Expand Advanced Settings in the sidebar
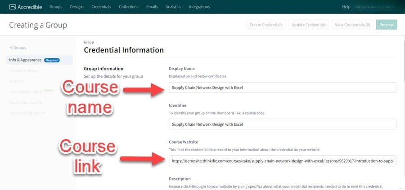This screenshot has width=405, height=190. tap(27, 113)
